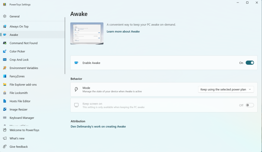Select the Color Picker eyedropper icon
262x152 pixels.
pos(5,51)
